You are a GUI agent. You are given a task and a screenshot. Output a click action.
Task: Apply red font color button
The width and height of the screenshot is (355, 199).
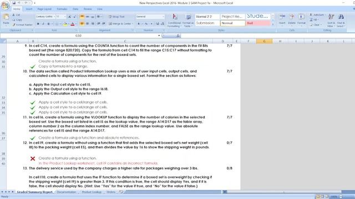pyautogui.click(x=73, y=24)
